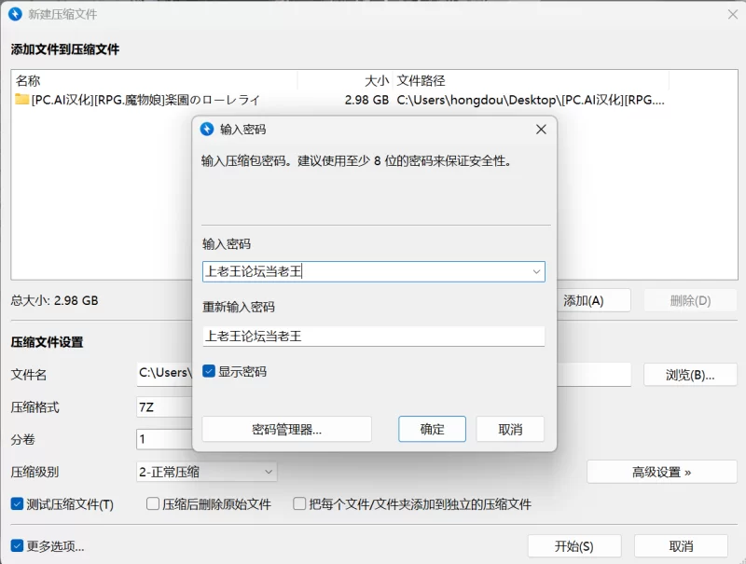Open the password history dropdown arrow
Viewport: 746px width, 564px height.
point(536,271)
